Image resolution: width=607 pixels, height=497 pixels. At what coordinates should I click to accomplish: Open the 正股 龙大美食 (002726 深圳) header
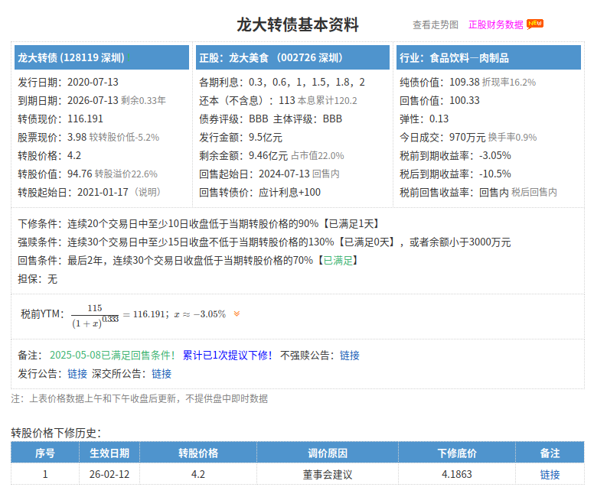pos(270,57)
